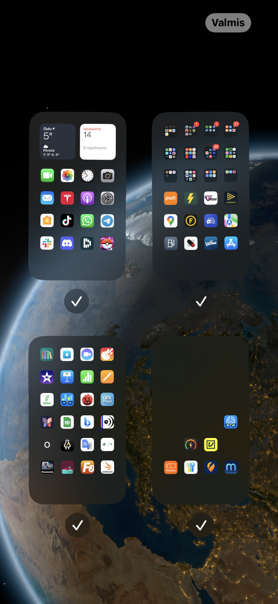Screen dimensions: 278x604
Task: Toggle visibility checkmark under the GarageBand page
Action: point(77,525)
